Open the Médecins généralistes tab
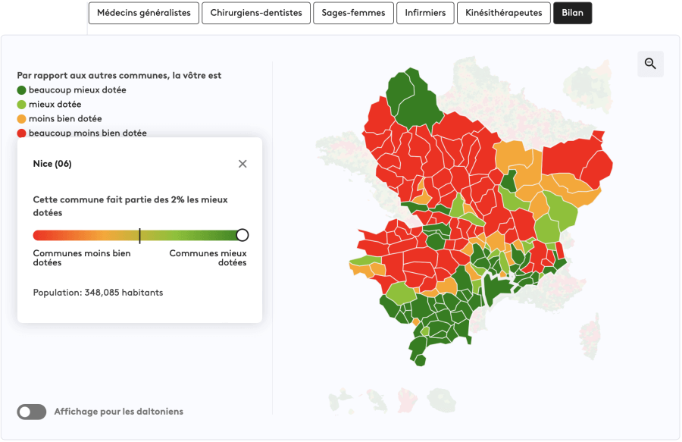Screen dimensions: 682x442 (143, 13)
